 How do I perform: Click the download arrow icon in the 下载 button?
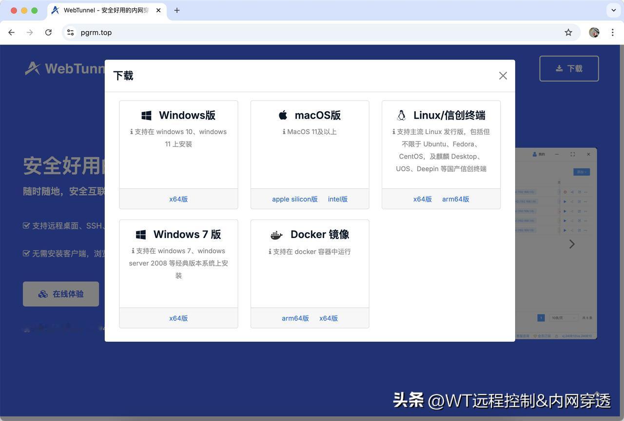(558, 68)
